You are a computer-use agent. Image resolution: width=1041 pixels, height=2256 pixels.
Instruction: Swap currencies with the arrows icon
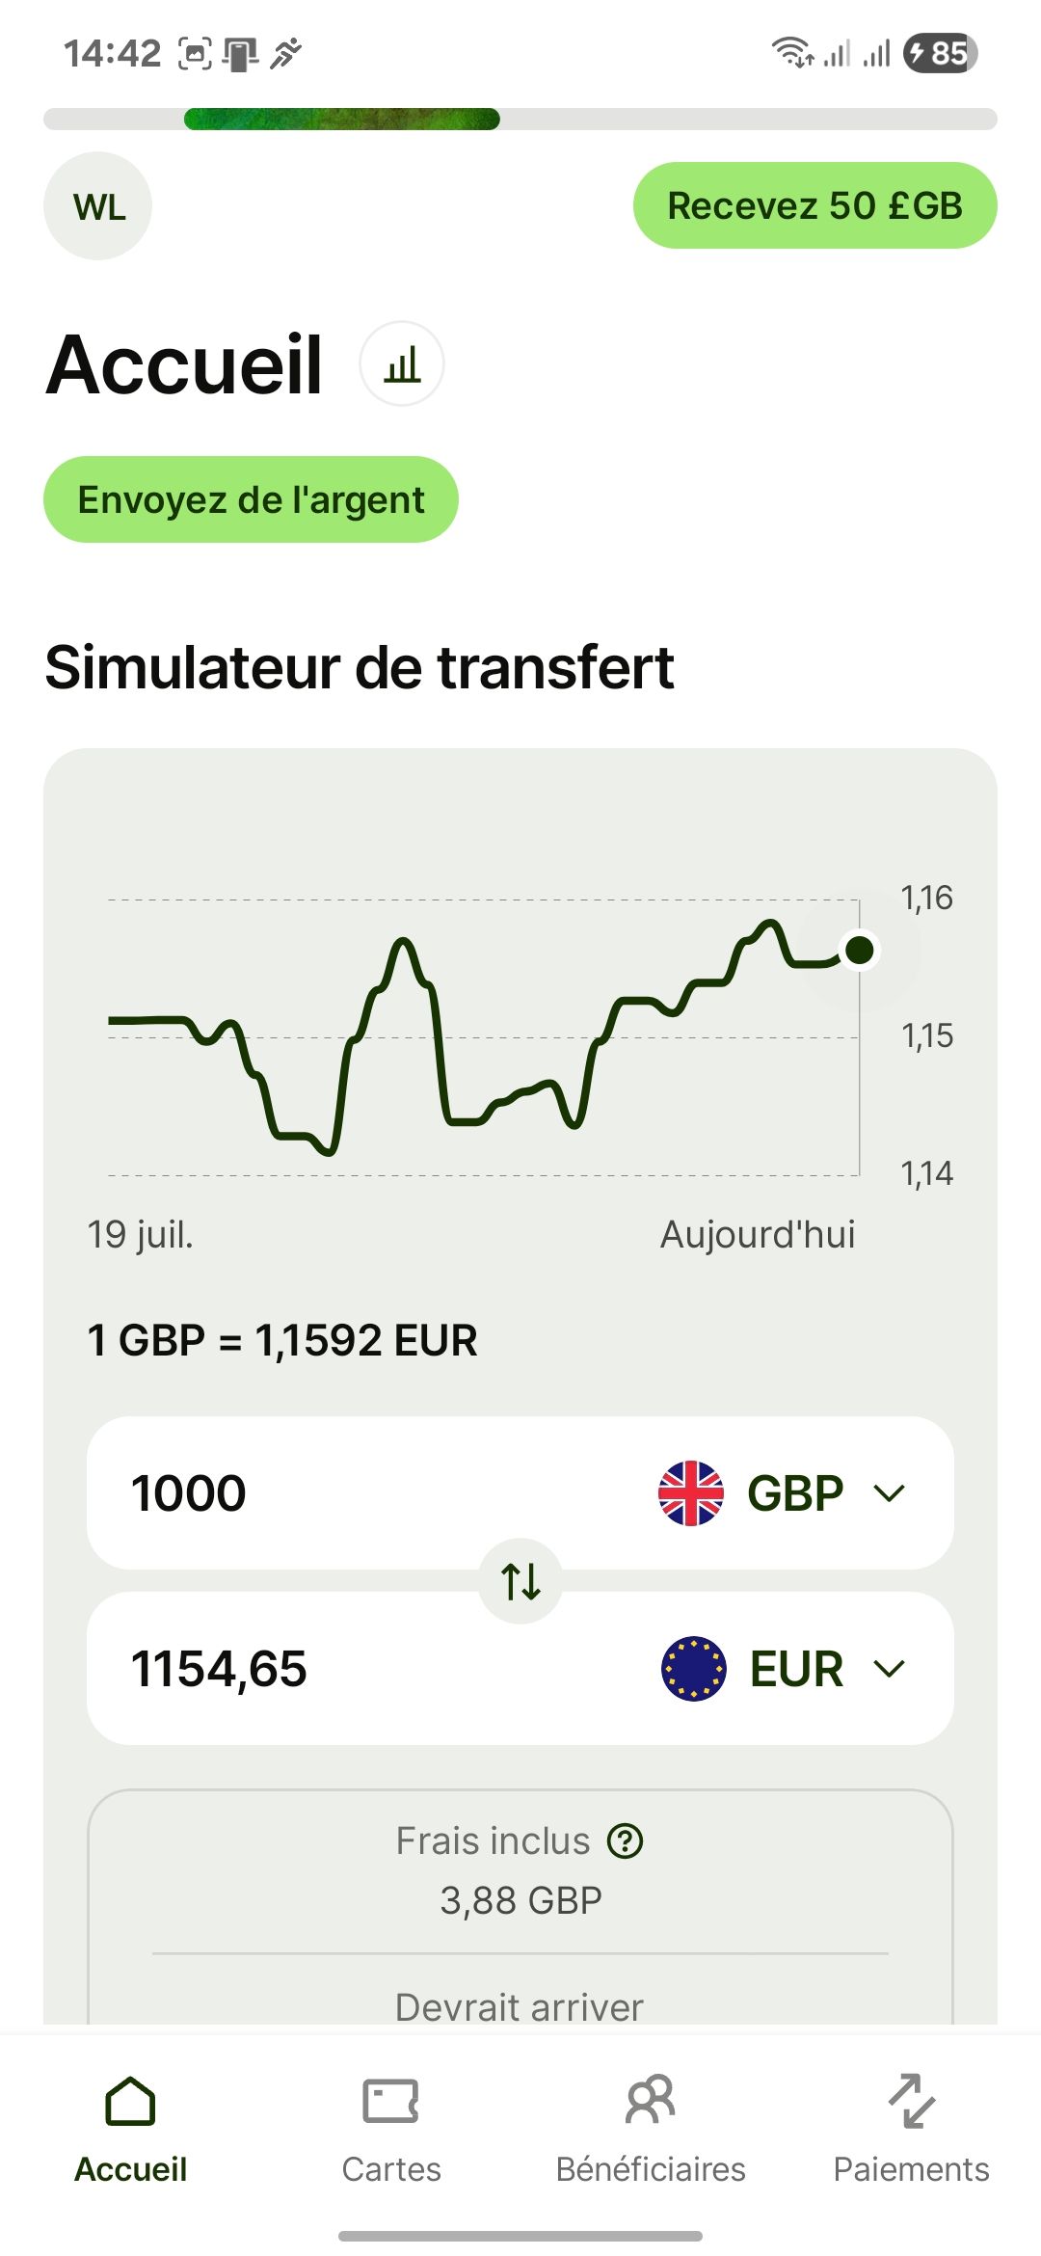(520, 1581)
